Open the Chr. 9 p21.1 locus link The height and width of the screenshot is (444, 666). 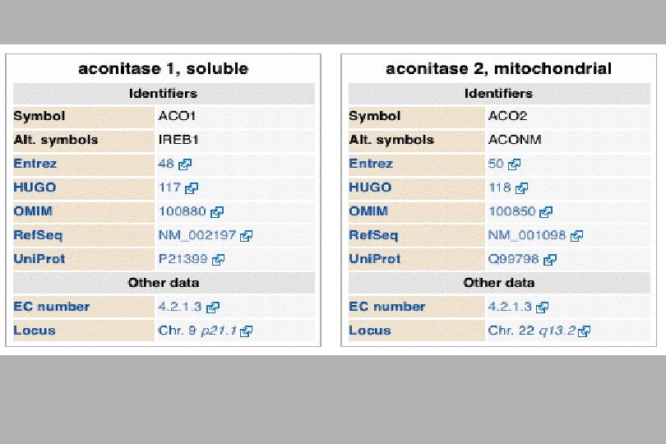pos(197,331)
